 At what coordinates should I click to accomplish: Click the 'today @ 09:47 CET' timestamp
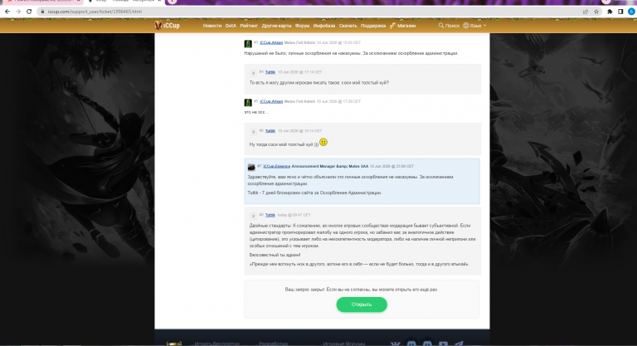tap(294, 215)
